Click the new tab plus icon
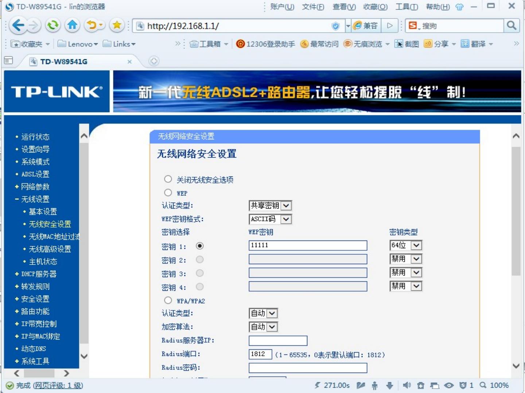 click(x=154, y=61)
